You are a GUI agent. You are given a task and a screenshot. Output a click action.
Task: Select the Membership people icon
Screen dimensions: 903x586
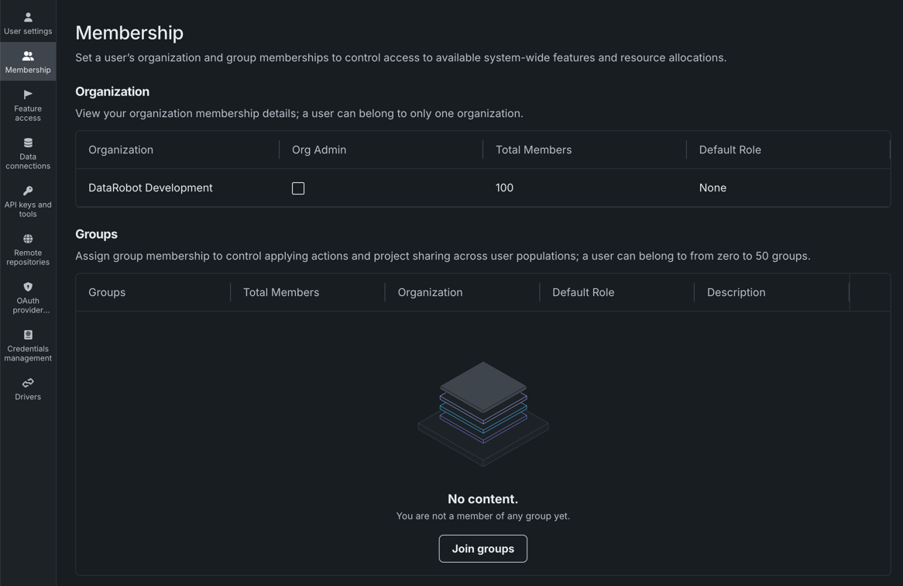tap(28, 56)
